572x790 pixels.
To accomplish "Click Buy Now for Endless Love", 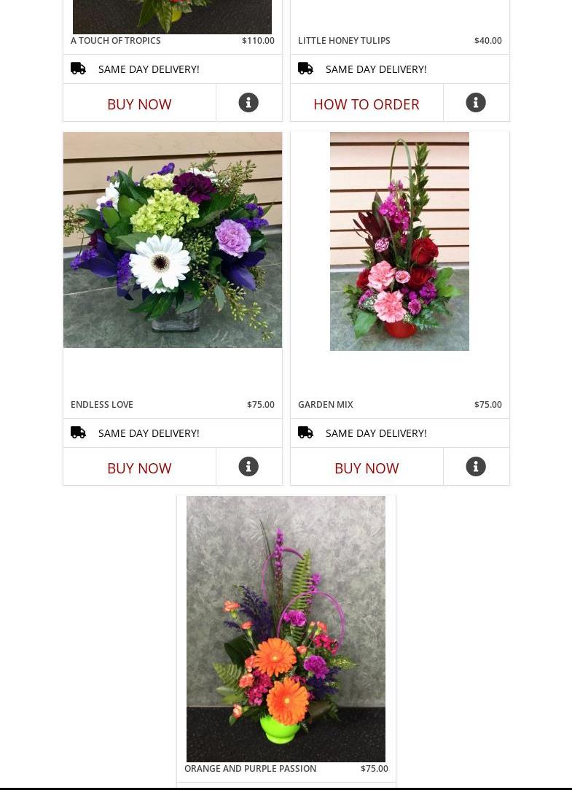I will click(139, 468).
